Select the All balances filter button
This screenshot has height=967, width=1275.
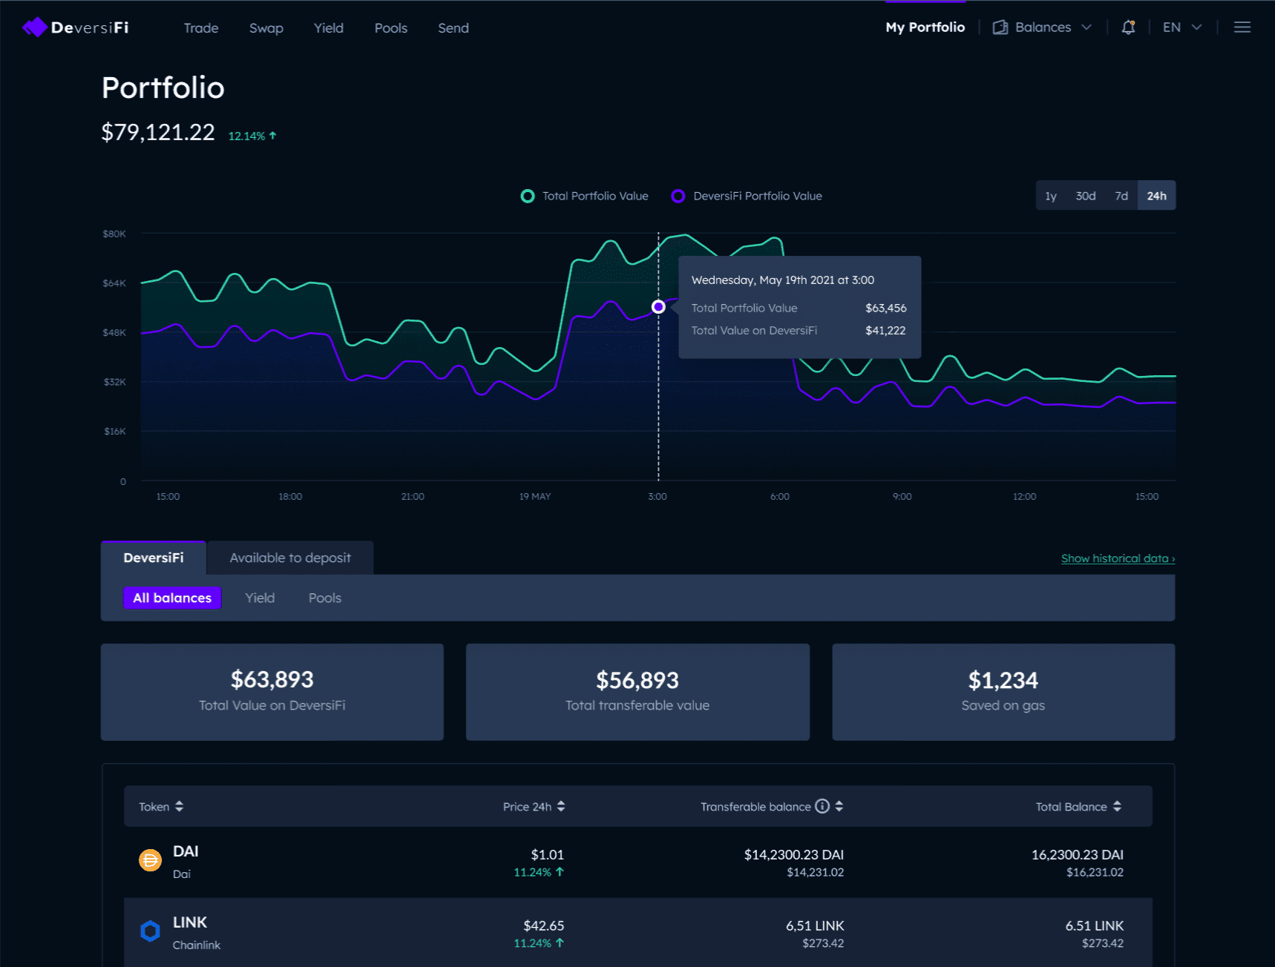point(172,598)
